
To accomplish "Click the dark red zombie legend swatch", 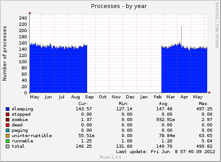I will pos(8,120).
